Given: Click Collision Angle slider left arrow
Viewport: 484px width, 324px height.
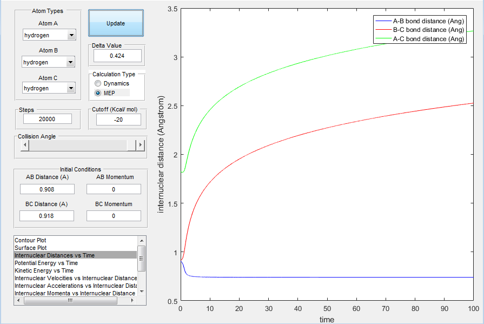Looking at the screenshot, I should pos(25,145).
